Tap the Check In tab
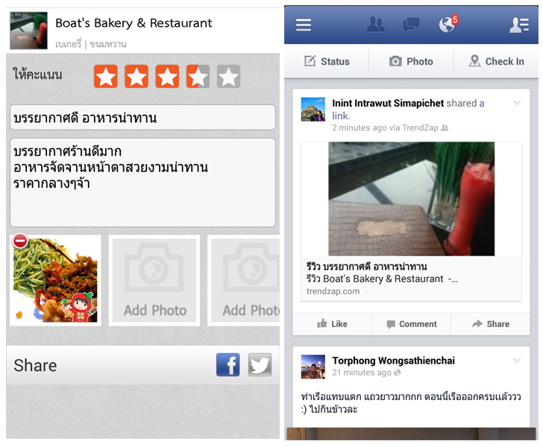Viewport: 543px width, 447px height. coord(496,62)
